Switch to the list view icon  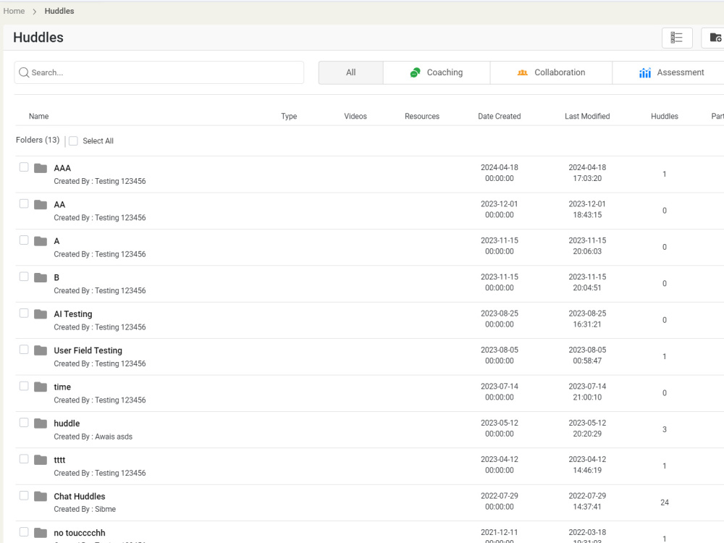coord(677,38)
